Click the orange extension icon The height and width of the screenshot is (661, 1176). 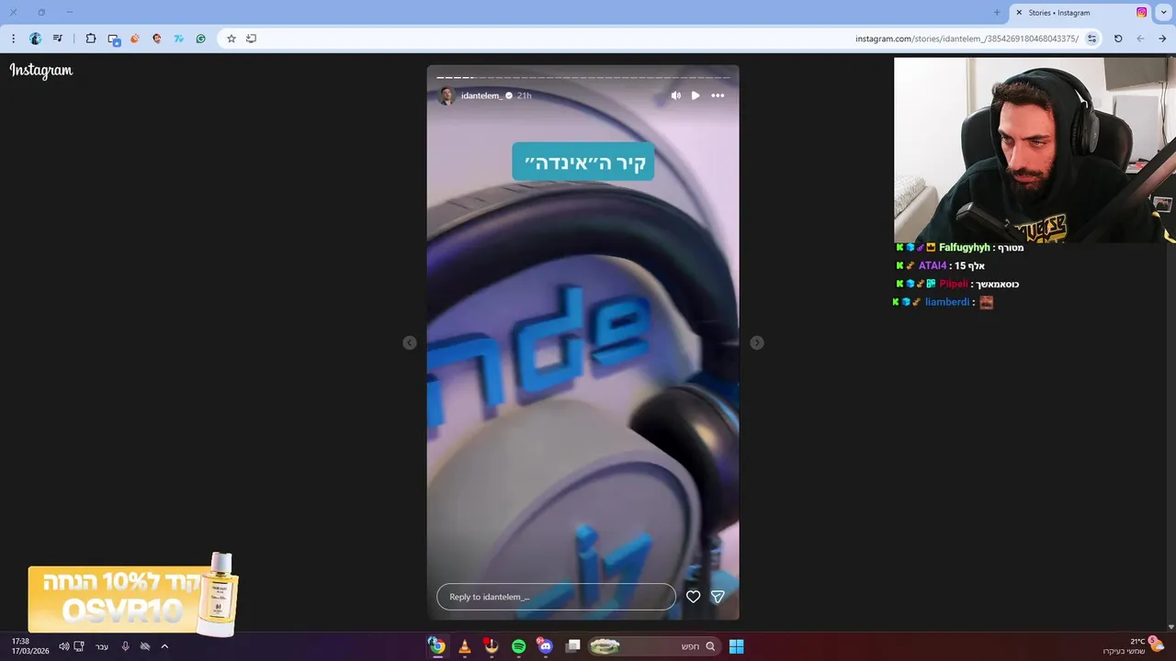click(x=135, y=39)
